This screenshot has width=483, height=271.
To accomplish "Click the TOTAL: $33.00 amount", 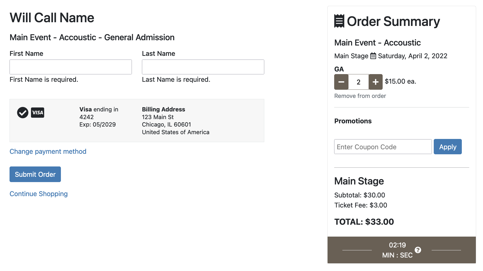I will pyautogui.click(x=364, y=222).
